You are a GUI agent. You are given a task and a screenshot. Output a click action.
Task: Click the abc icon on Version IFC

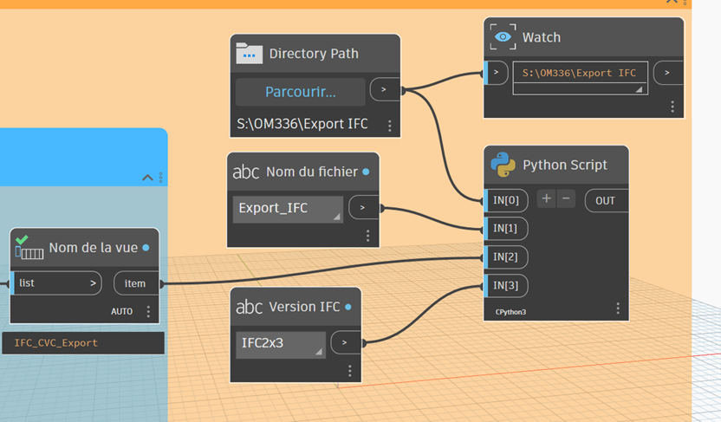[249, 307]
